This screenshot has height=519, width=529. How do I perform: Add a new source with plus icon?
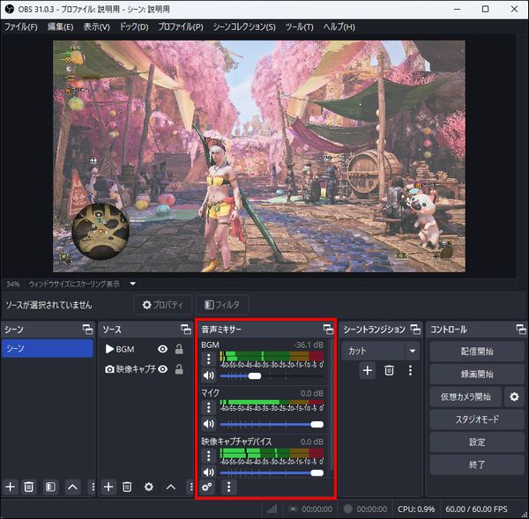click(x=108, y=486)
